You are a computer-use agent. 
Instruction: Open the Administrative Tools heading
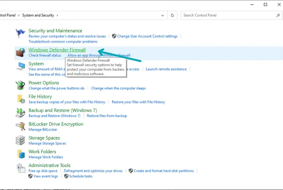[x=50, y=165]
